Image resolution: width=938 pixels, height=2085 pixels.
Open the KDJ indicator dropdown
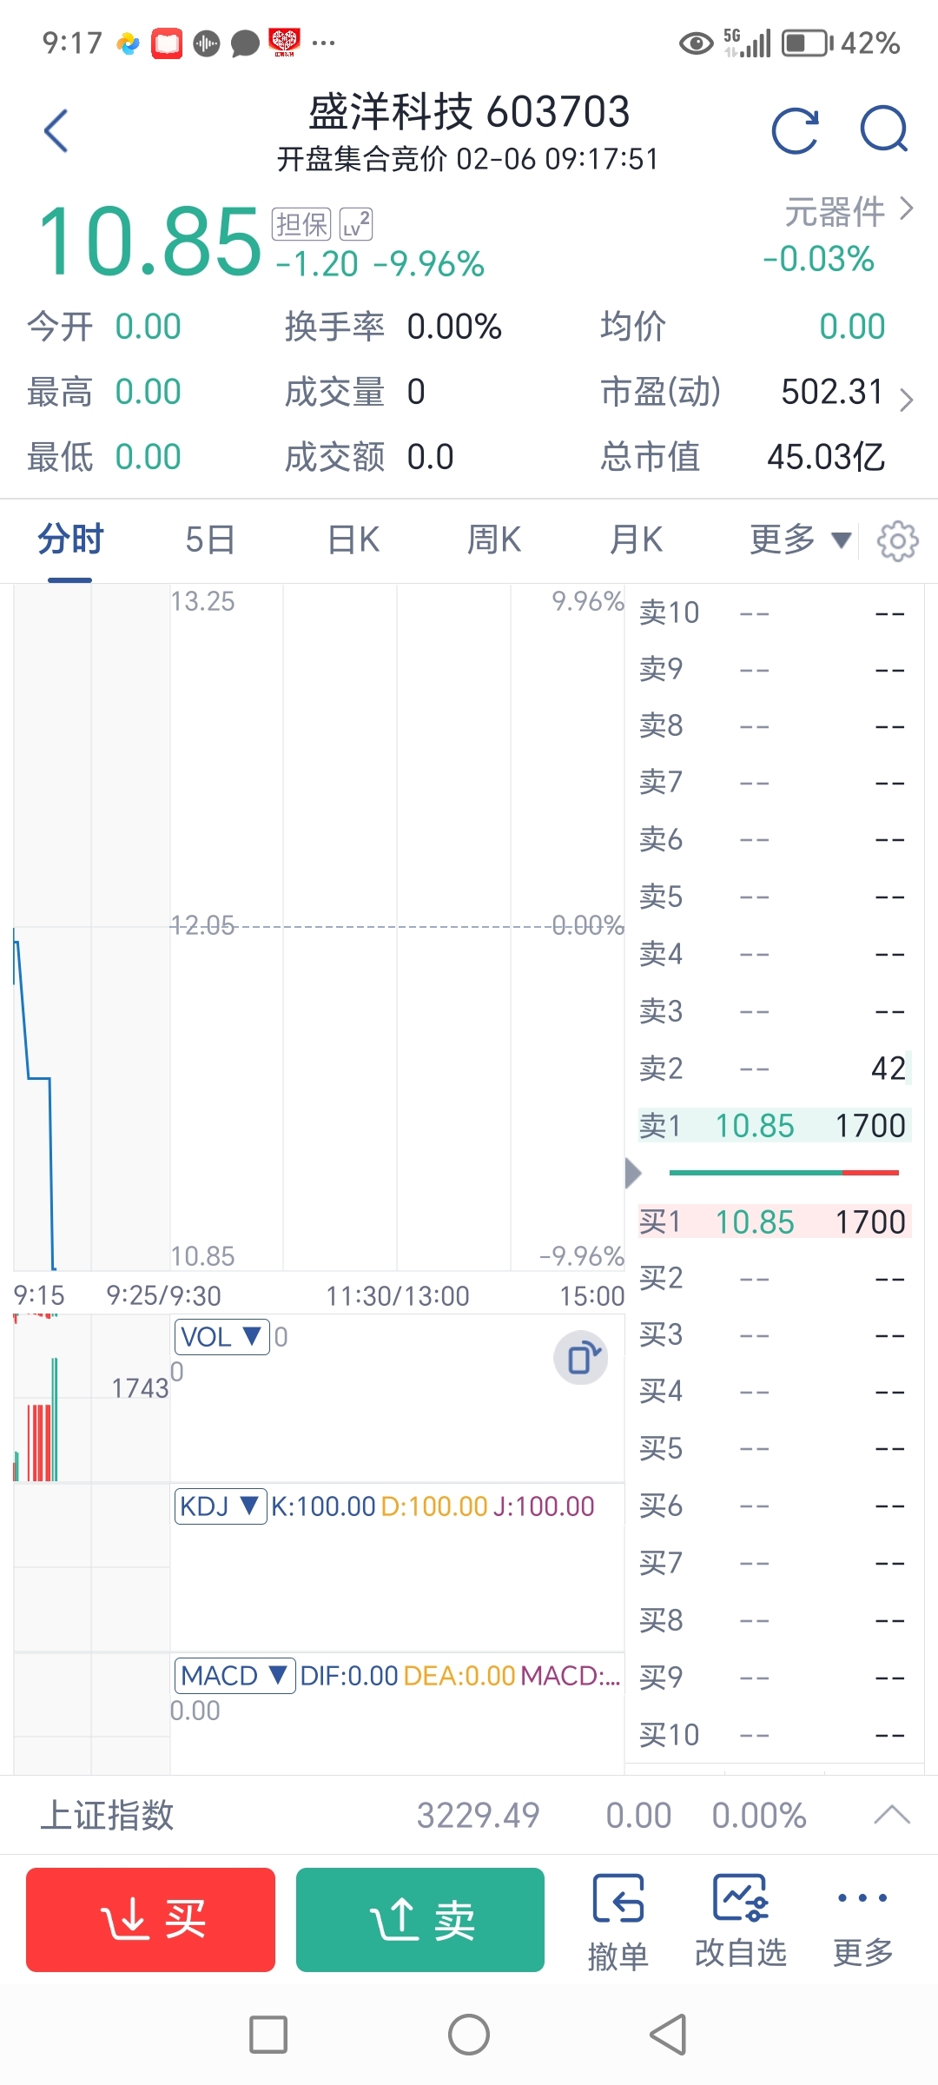tap(221, 1506)
